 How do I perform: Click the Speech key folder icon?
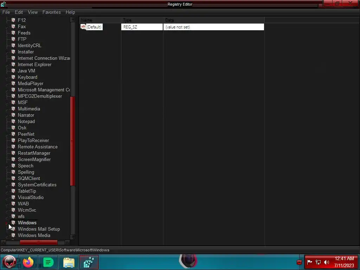tap(13, 166)
